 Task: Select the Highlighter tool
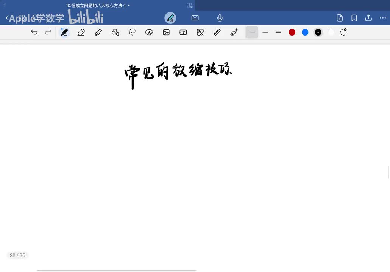point(98,32)
